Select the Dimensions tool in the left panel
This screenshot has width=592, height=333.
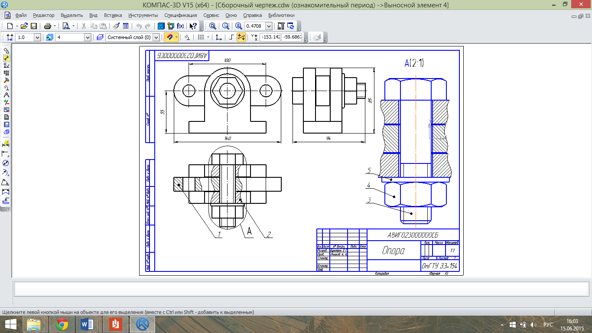click(6, 58)
